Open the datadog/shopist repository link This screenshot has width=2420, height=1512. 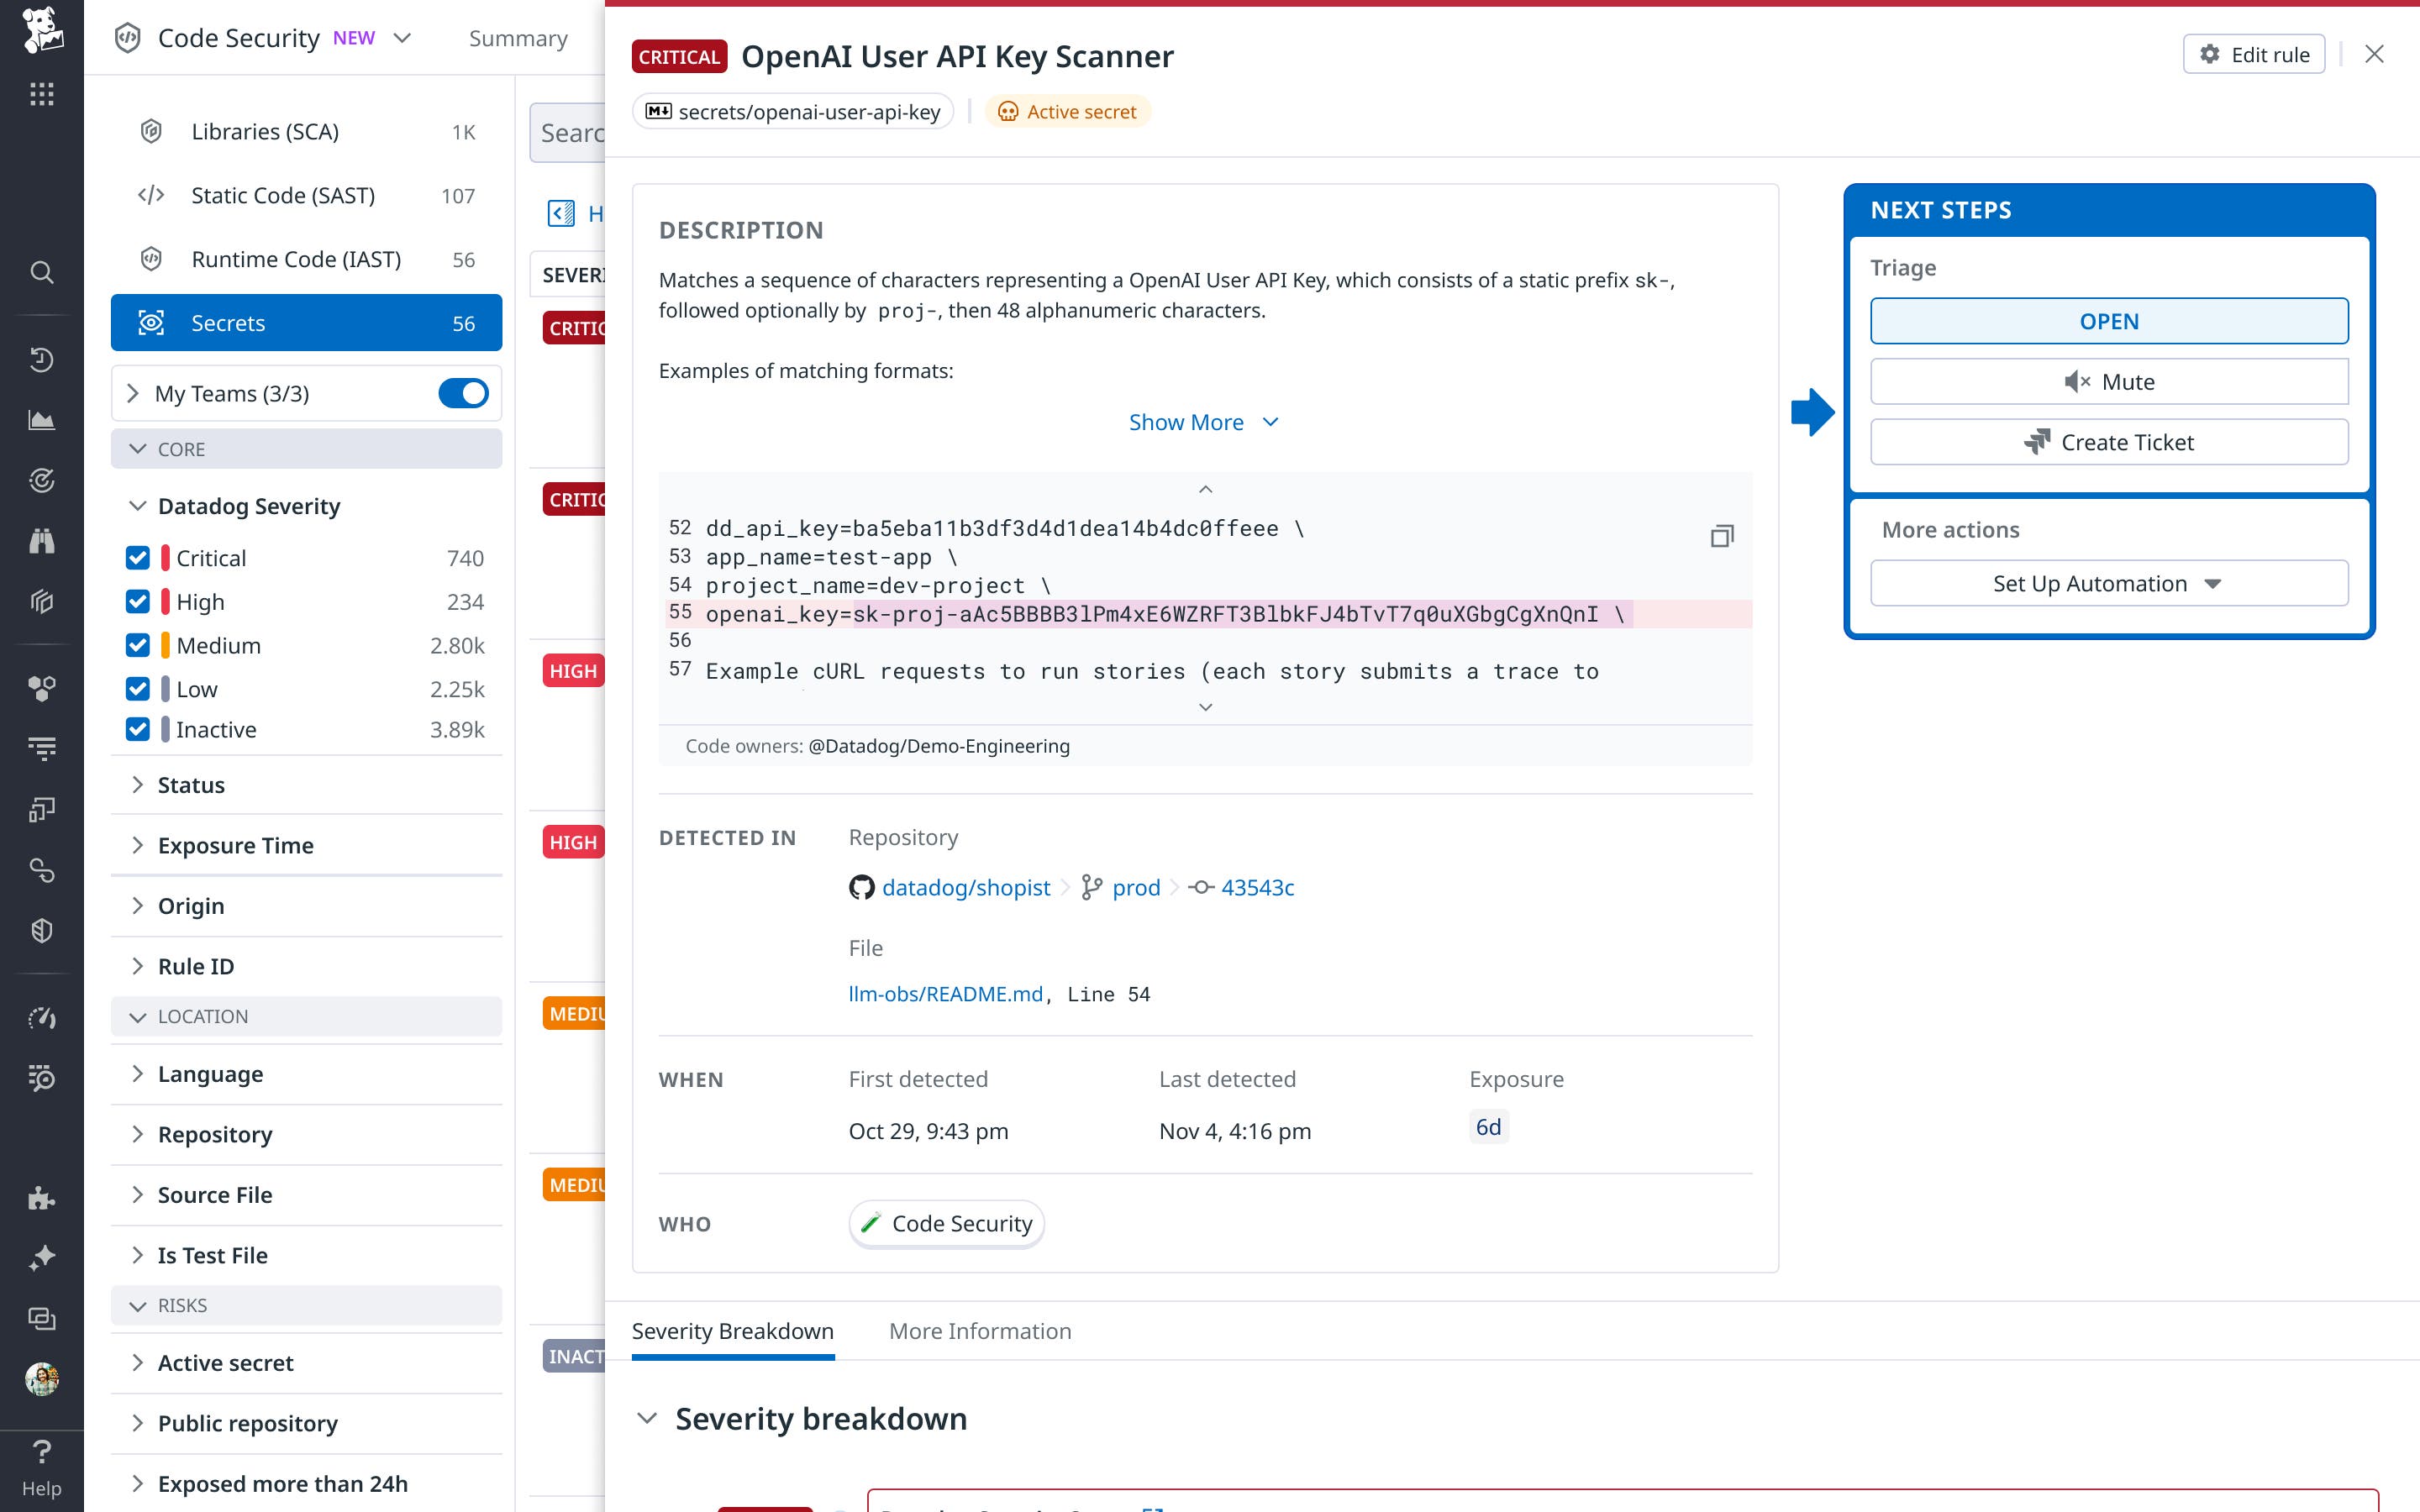pyautogui.click(x=965, y=887)
